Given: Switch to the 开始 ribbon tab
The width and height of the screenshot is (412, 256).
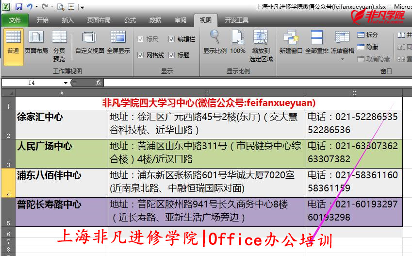Looking at the screenshot, I should (x=42, y=20).
